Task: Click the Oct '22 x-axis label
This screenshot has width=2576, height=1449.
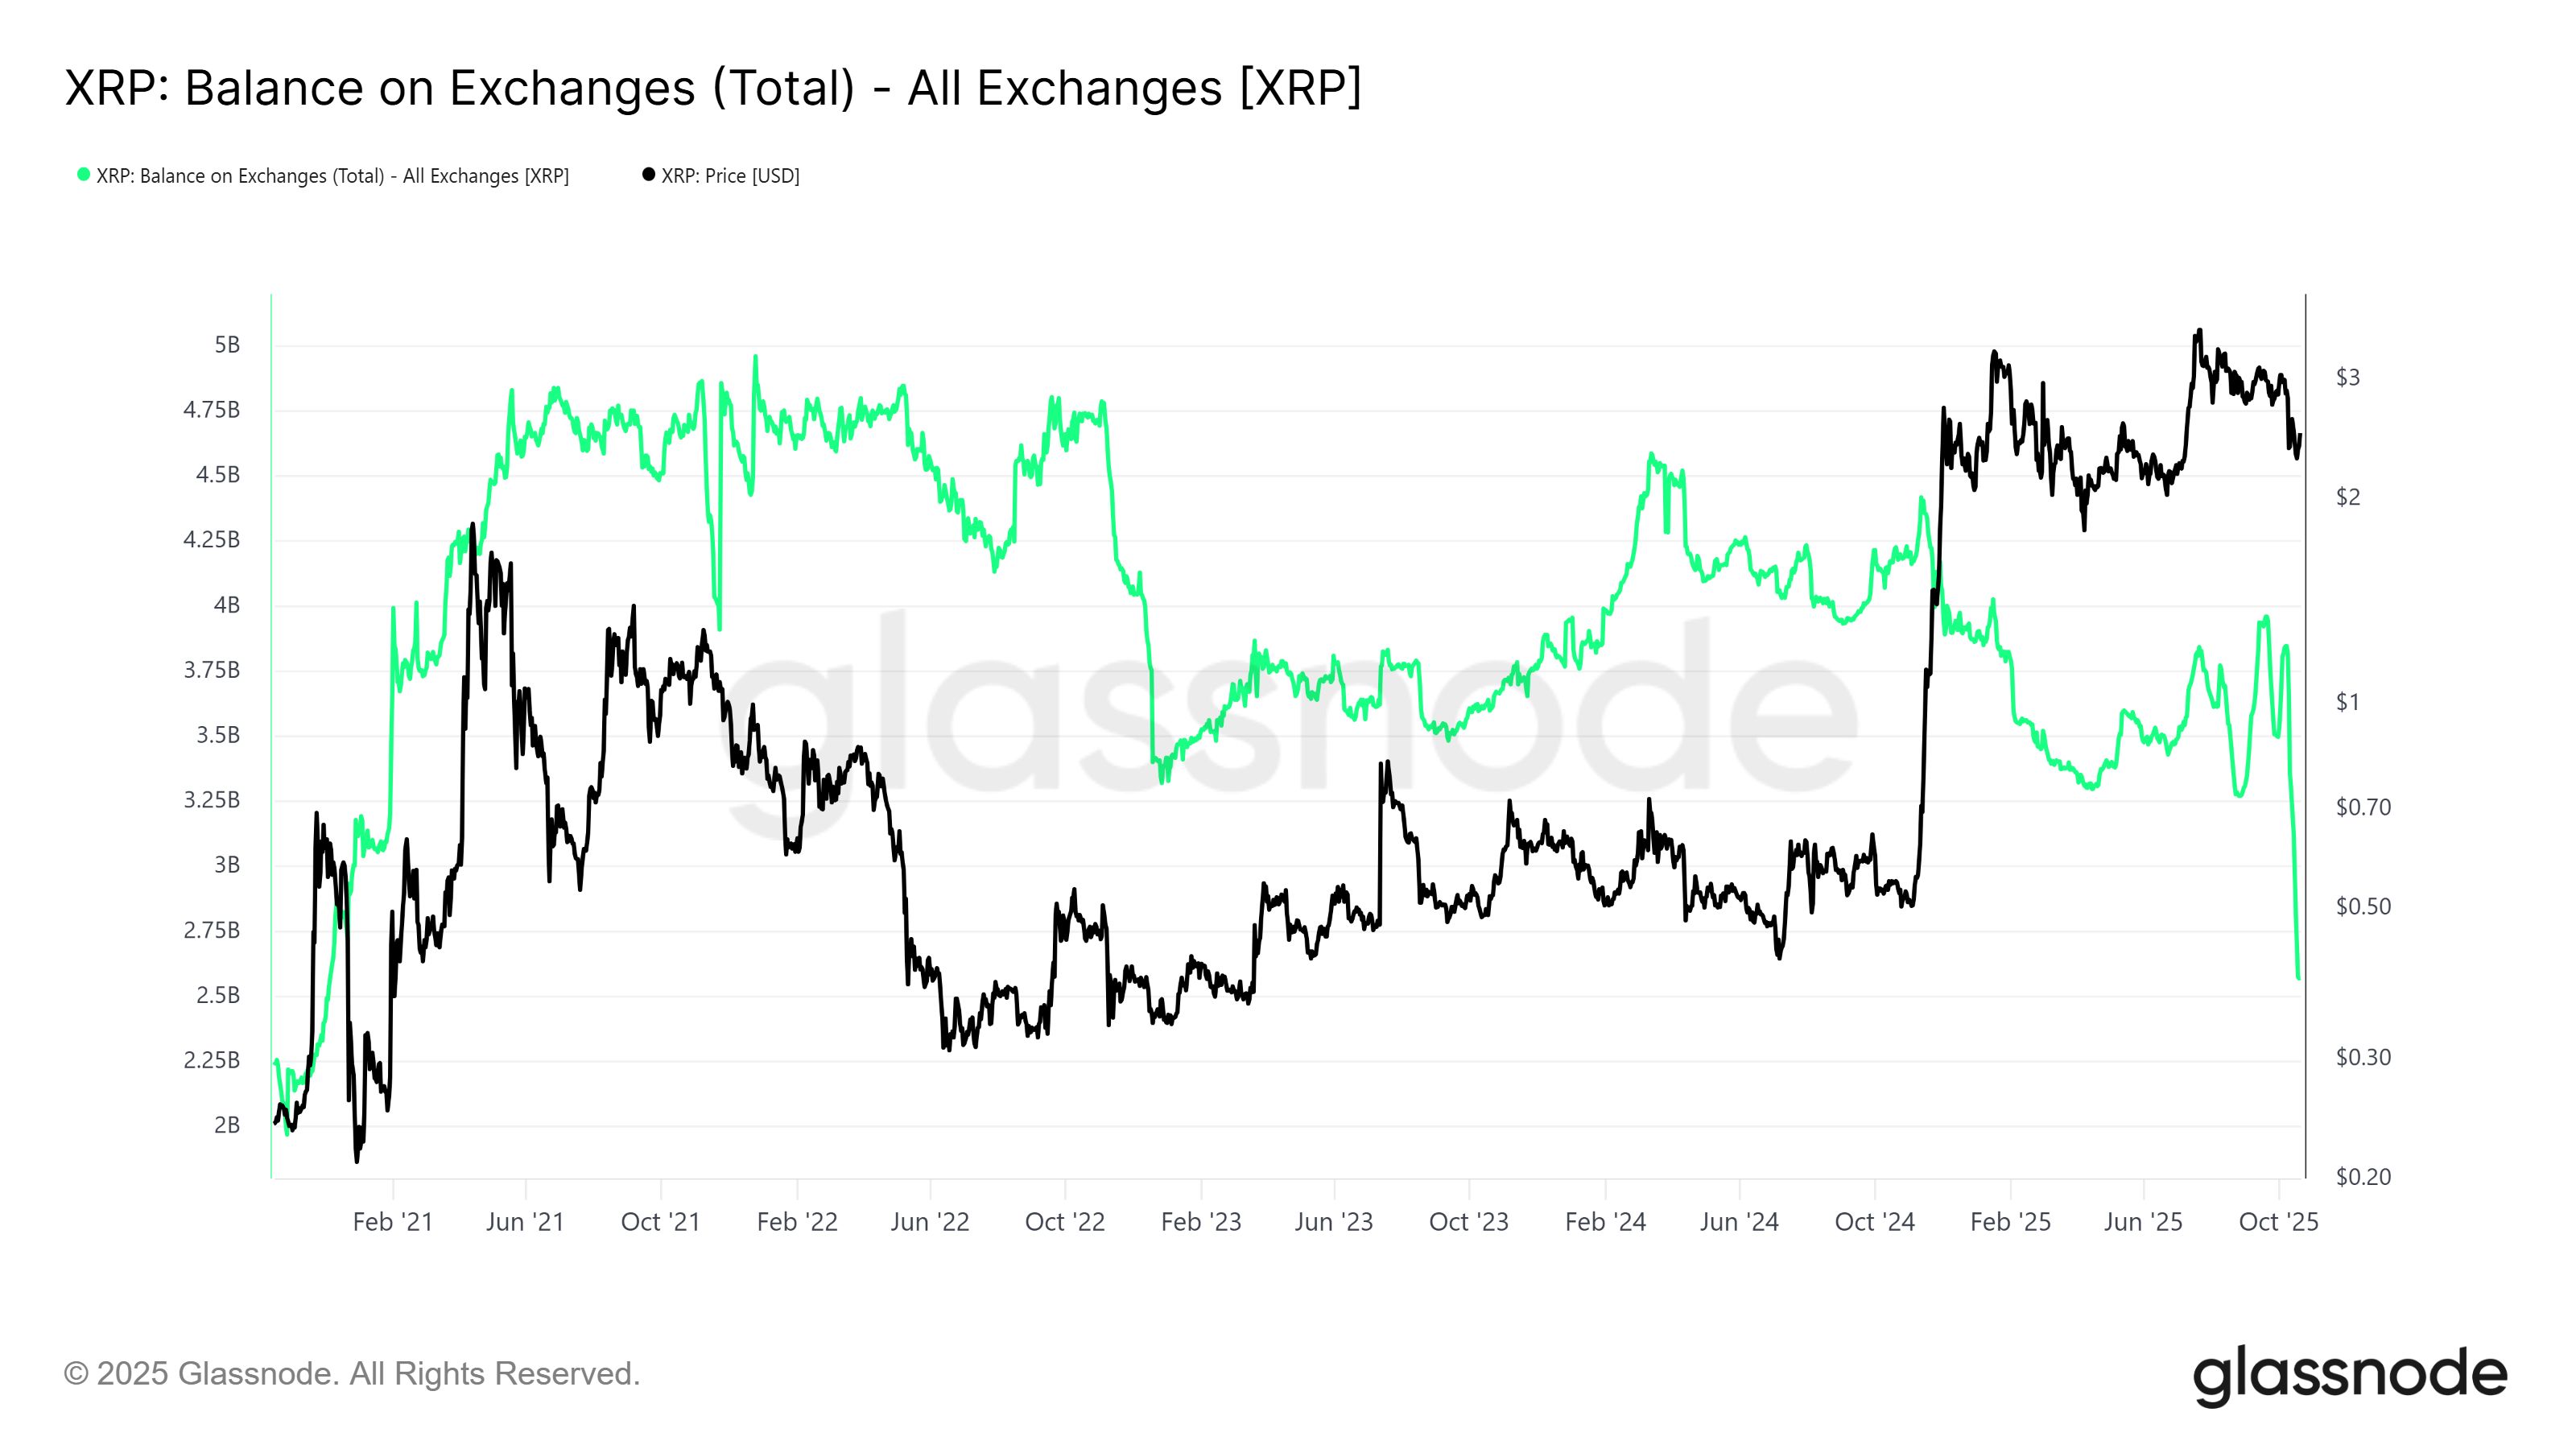Action: [1064, 1222]
